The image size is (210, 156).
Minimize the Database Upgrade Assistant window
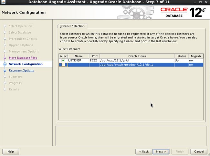pyautogui.click(x=195, y=2)
